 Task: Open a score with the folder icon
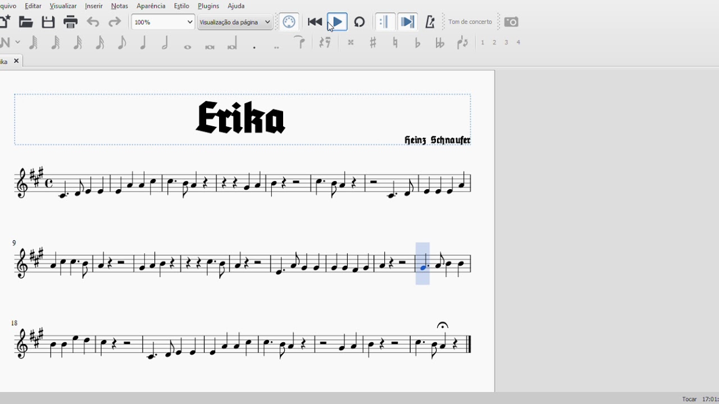(26, 22)
